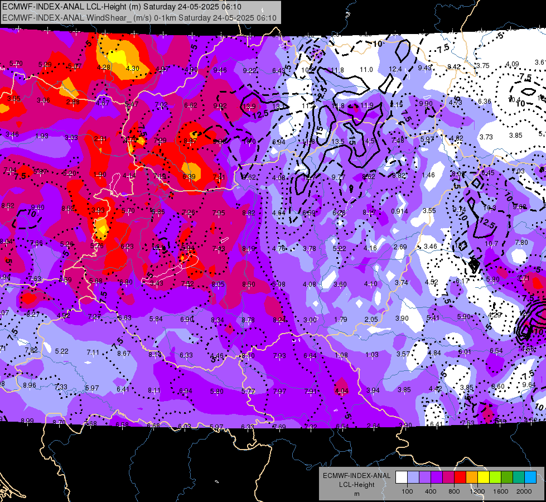Click the wind shear value 9.22
This screenshot has height=502, width=546.
coord(249,71)
